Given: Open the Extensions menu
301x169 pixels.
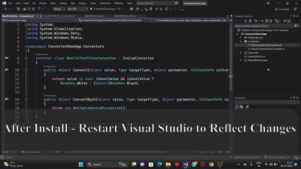Looking at the screenshot, I should click(105, 3).
